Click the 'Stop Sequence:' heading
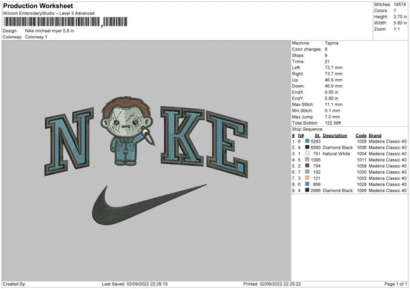This screenshot has width=410, height=289. pyautogui.click(x=307, y=129)
